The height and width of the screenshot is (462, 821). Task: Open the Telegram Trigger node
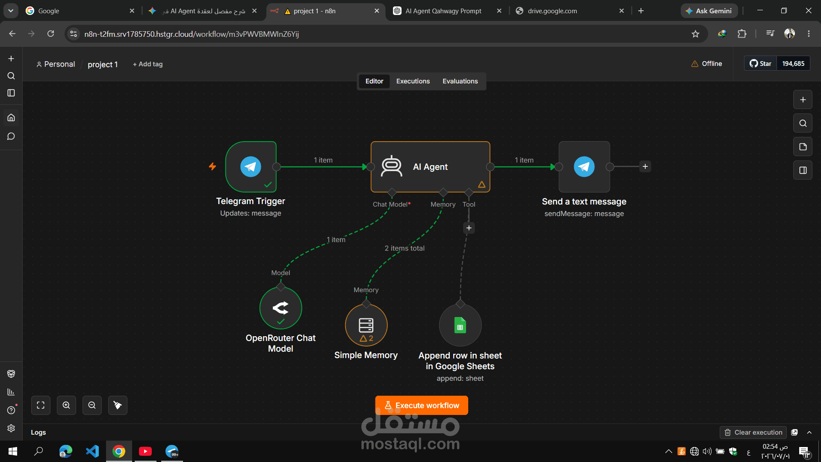click(x=251, y=167)
